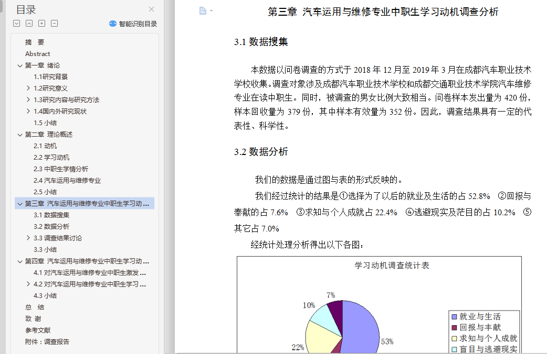Jump to 2.3 中职生学情分析 heading
547x354 pixels.
[61, 169]
